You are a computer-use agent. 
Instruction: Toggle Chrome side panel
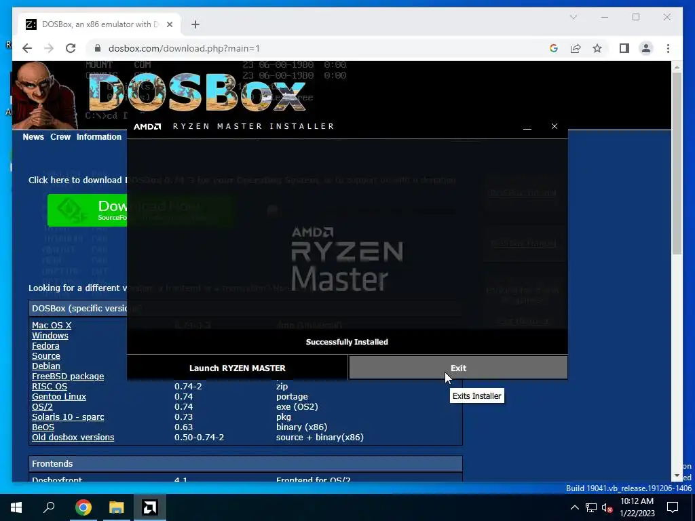(624, 48)
